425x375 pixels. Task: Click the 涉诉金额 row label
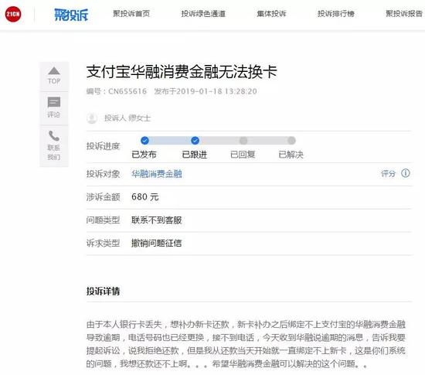pos(103,197)
